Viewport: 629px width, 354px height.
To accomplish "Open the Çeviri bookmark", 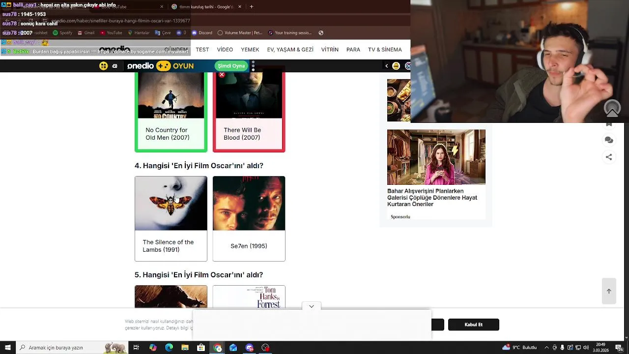I will click(163, 33).
